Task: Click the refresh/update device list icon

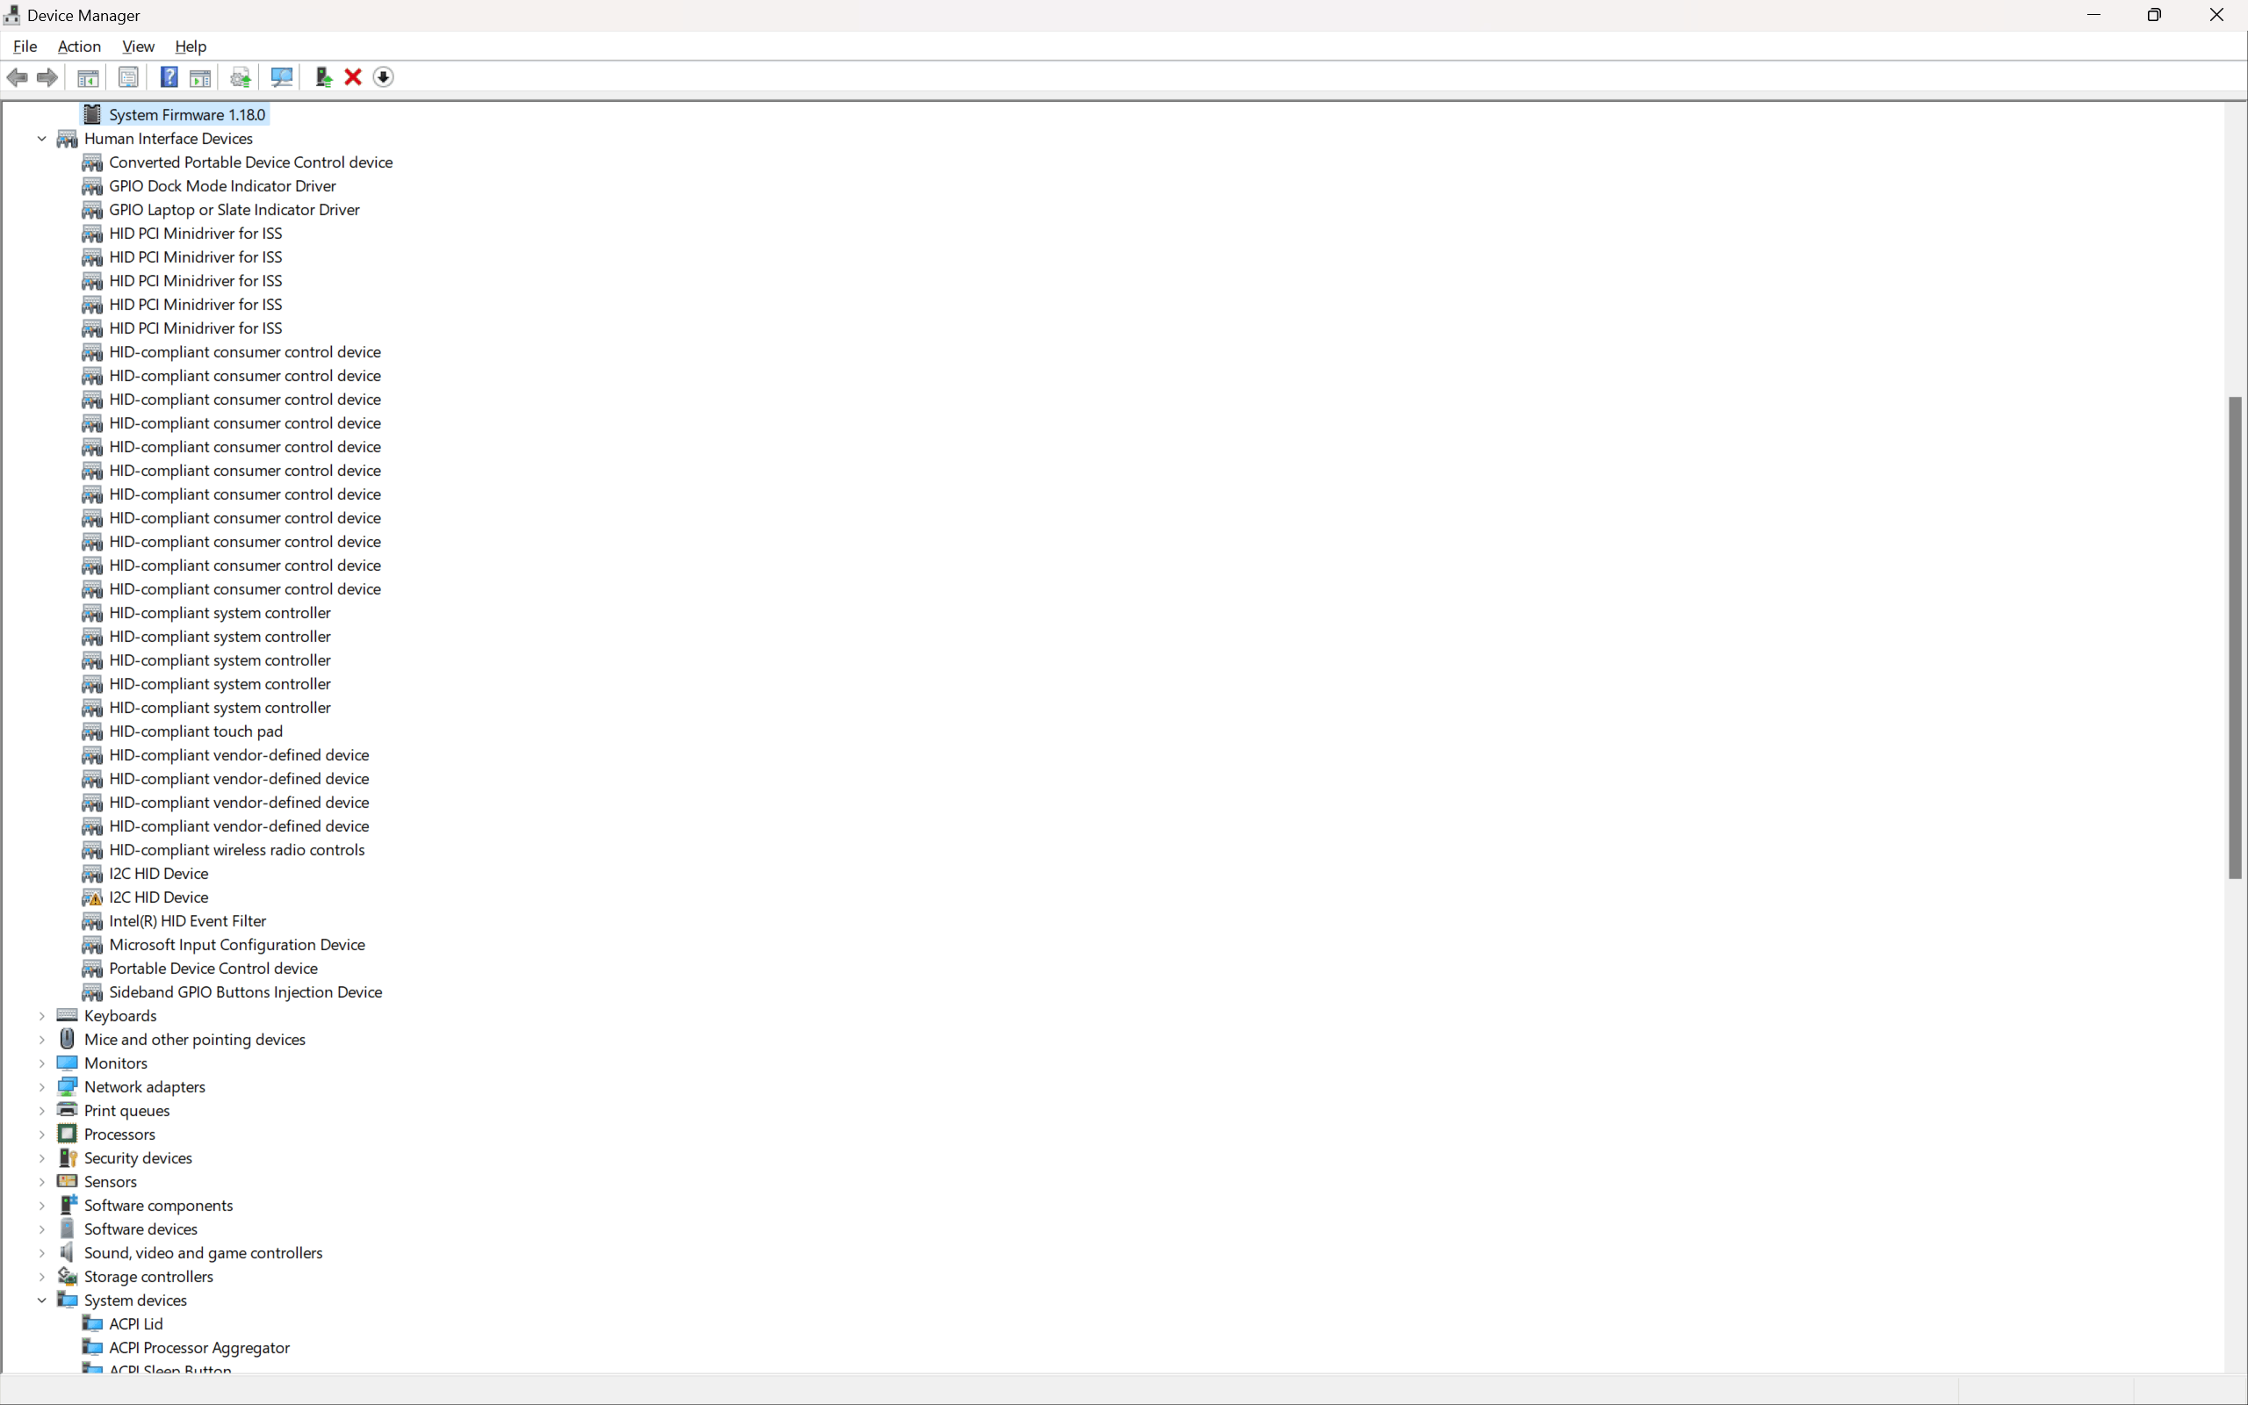Action: click(x=282, y=76)
